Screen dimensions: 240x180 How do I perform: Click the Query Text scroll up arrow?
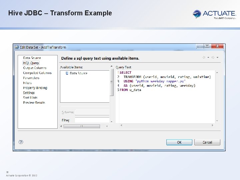click(217, 73)
